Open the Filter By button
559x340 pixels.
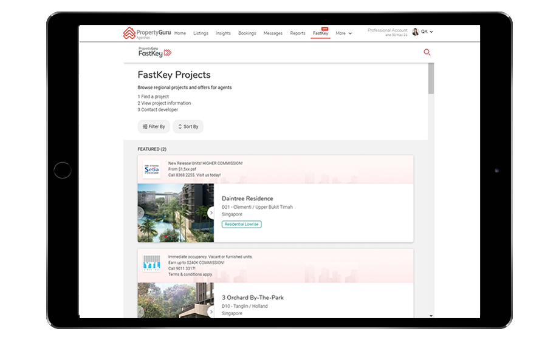click(x=154, y=126)
